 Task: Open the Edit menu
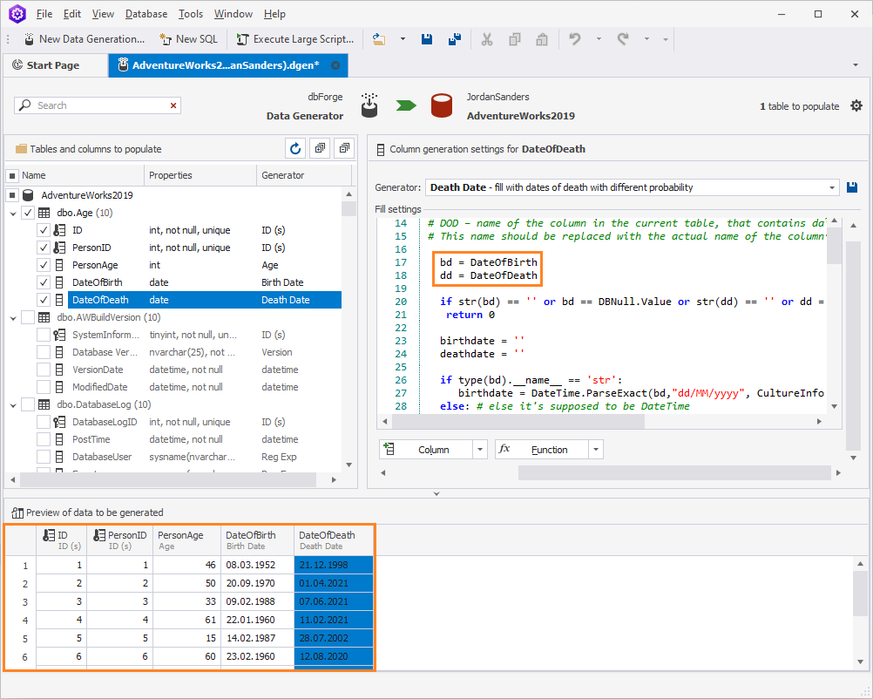pos(72,14)
